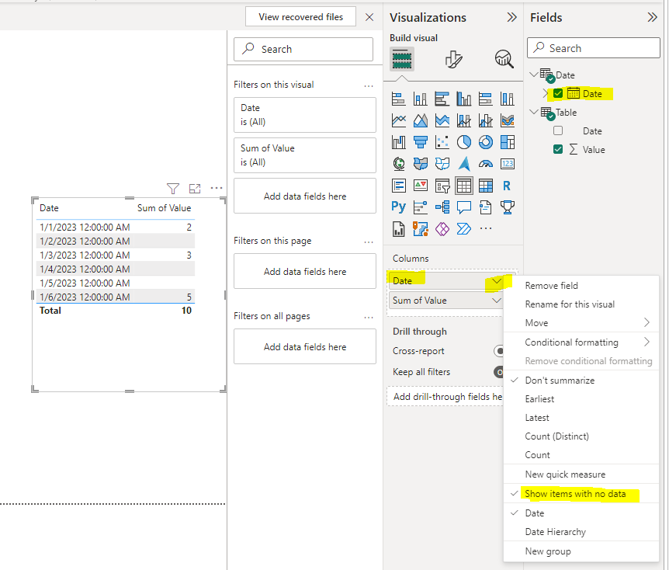Choose New group menu entry
The height and width of the screenshot is (570, 669).
548,551
